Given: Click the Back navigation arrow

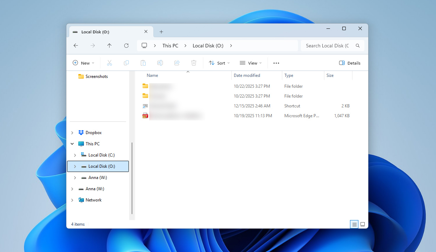Looking at the screenshot, I should [76, 45].
